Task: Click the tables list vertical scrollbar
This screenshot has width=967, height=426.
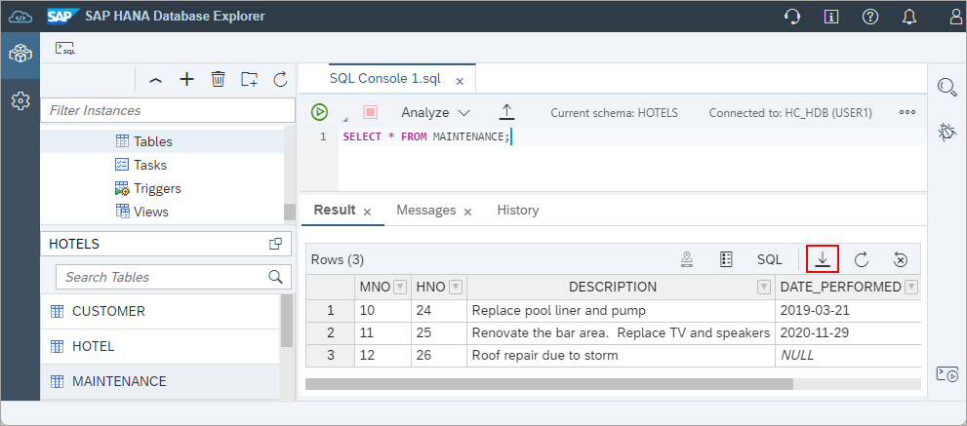Action: (x=287, y=321)
